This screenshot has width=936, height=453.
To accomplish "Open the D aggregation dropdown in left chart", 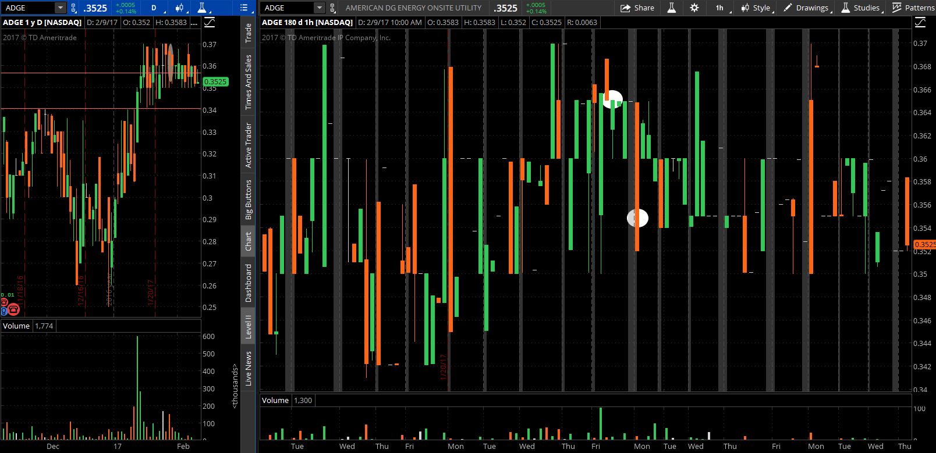I will pos(154,8).
